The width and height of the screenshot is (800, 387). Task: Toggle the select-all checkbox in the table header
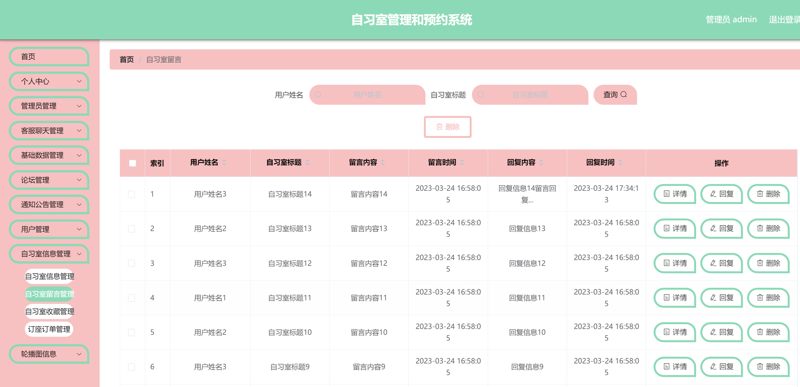(132, 164)
